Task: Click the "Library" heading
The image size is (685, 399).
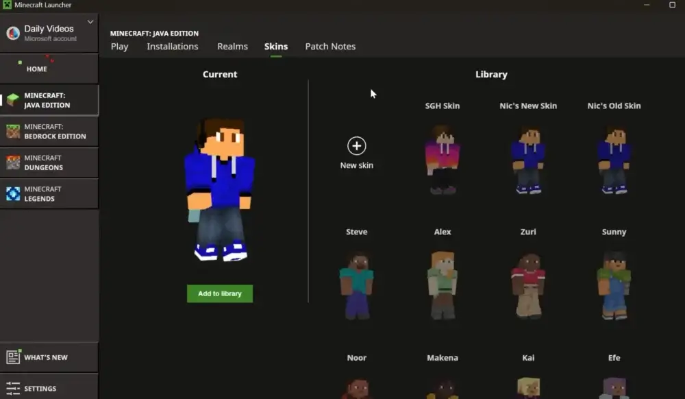Action: coord(491,74)
